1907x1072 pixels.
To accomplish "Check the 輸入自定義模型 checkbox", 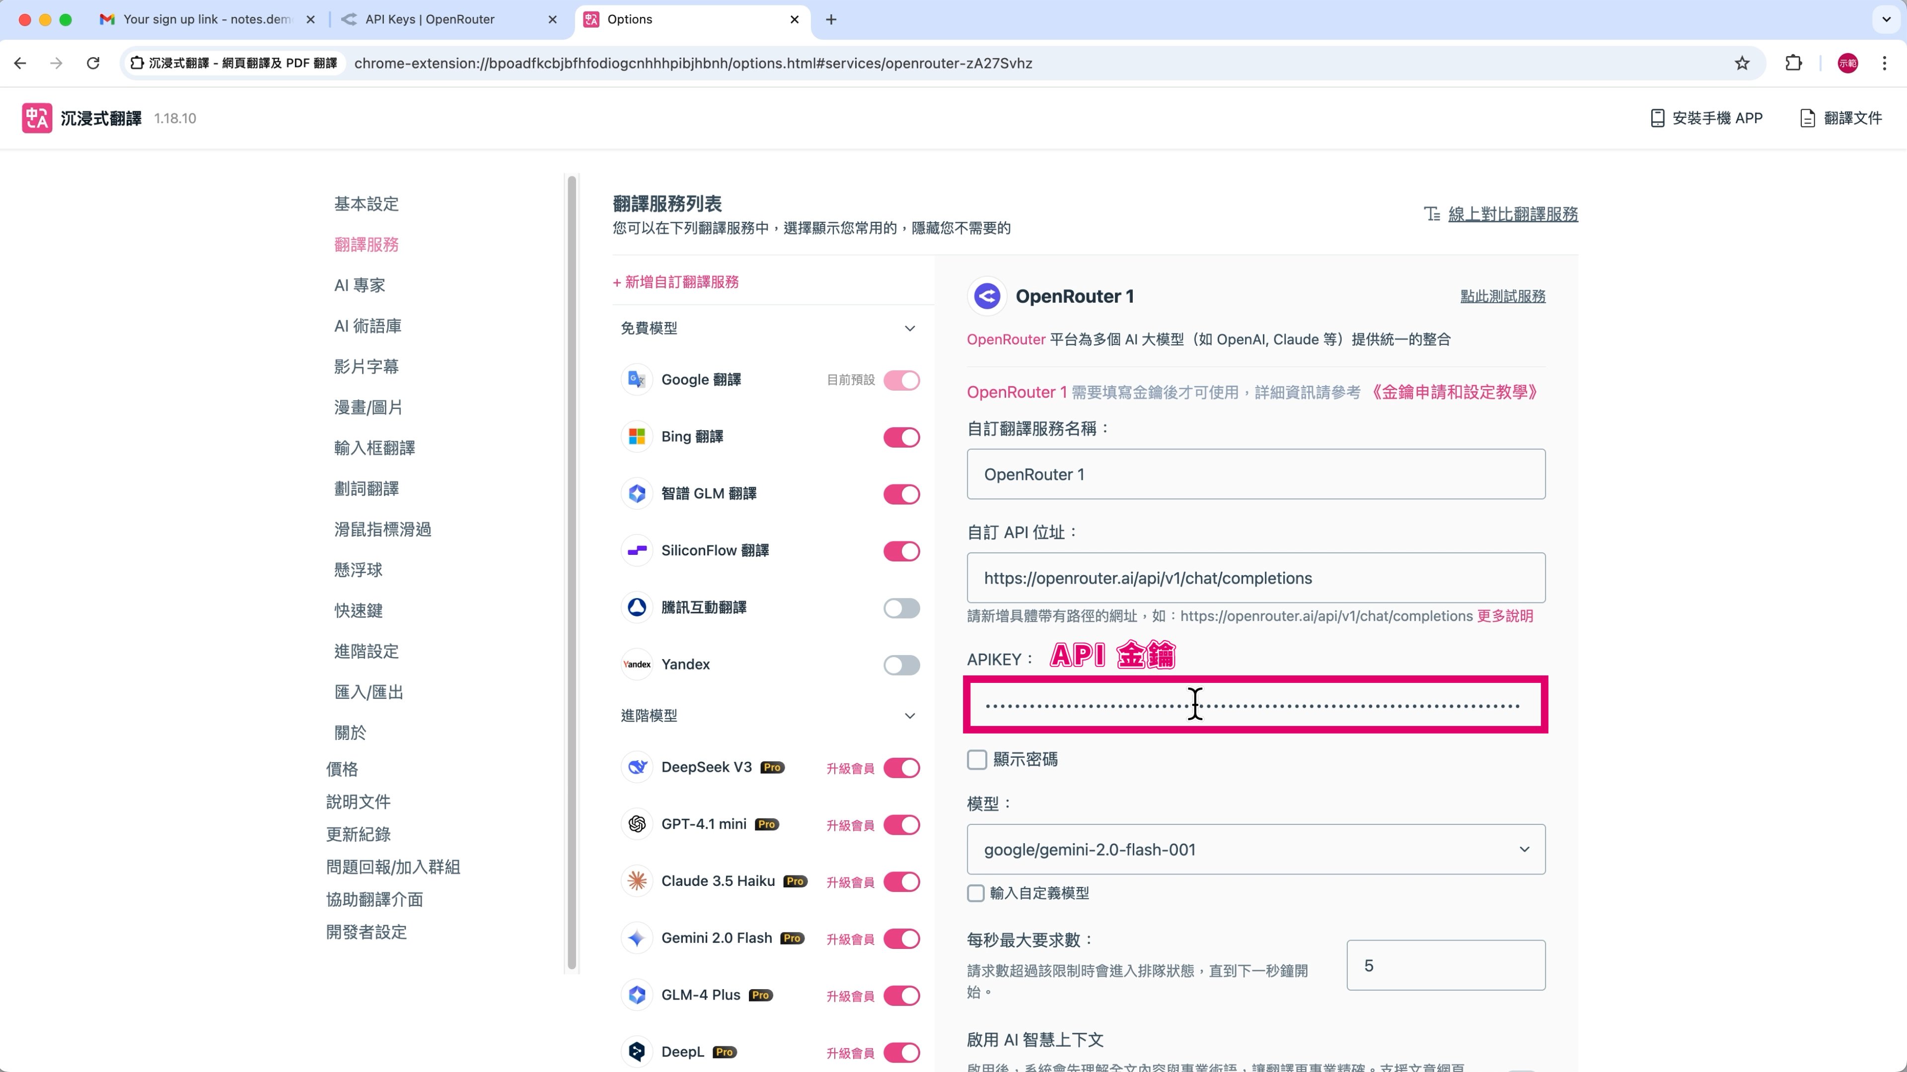I will tap(976, 893).
